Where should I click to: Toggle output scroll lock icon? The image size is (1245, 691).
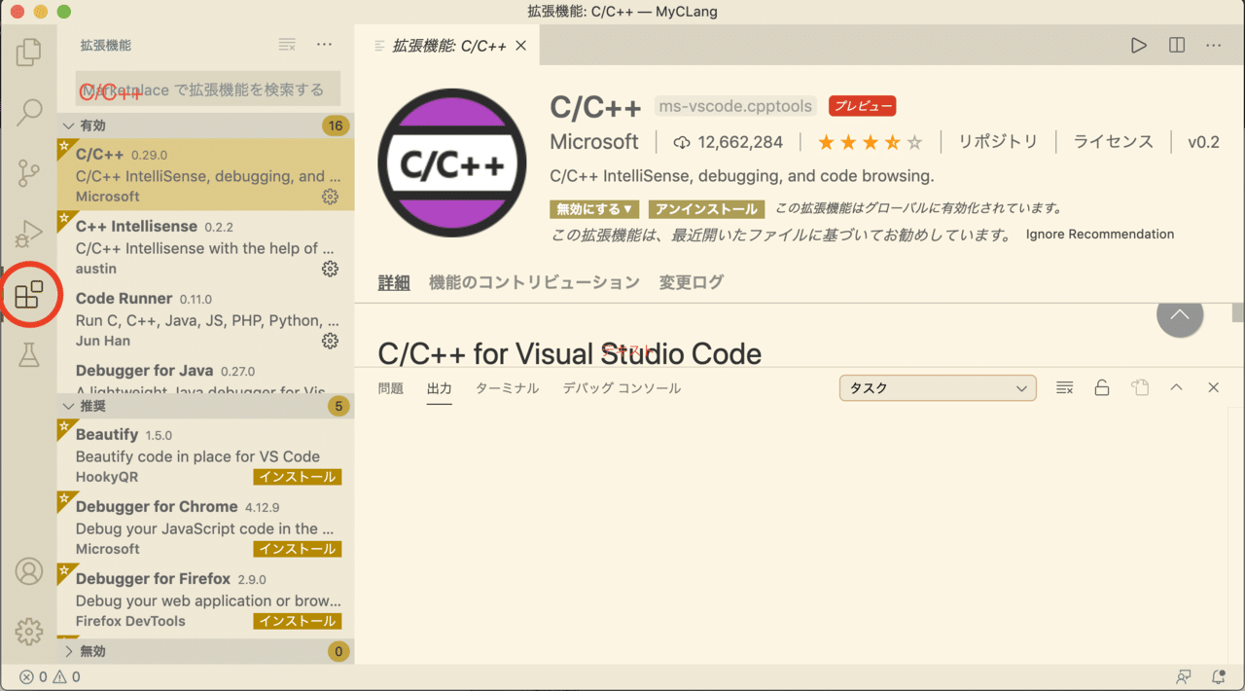pos(1102,388)
